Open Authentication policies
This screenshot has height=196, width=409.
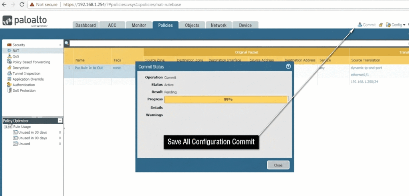click(24, 85)
